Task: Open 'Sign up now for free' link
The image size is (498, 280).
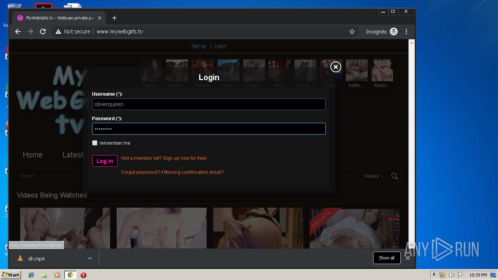Action: click(185, 158)
